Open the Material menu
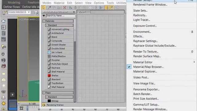The width and height of the screenshot is (197, 111). click(x=59, y=3)
